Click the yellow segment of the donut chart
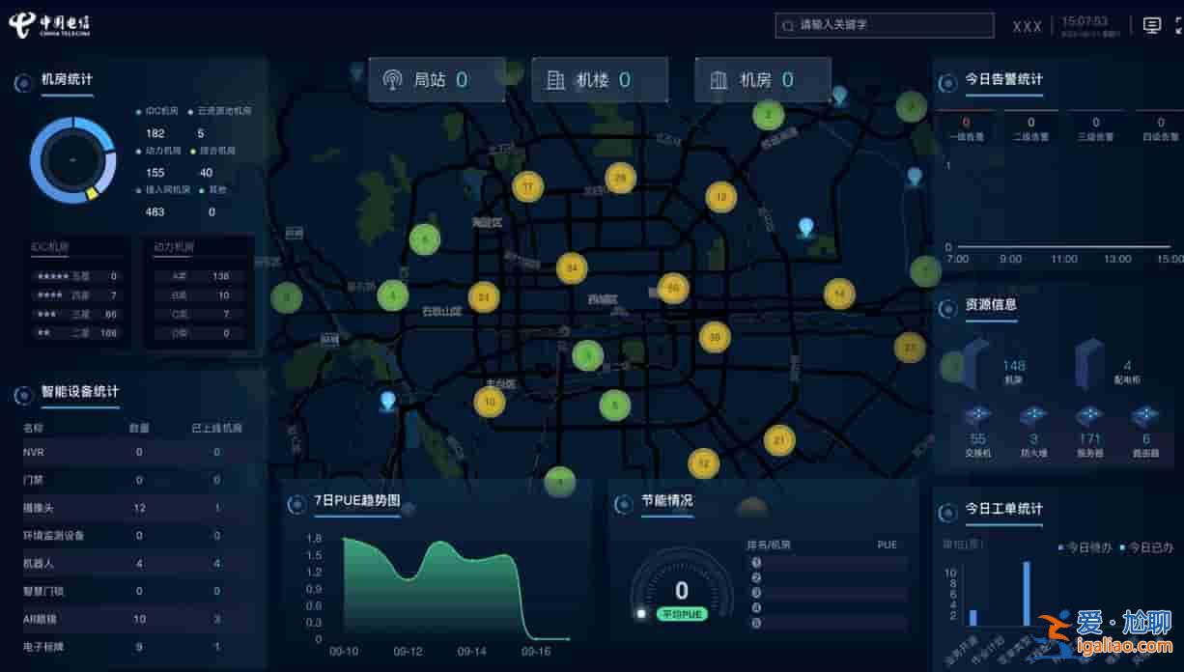This screenshot has width=1184, height=672. tap(92, 193)
